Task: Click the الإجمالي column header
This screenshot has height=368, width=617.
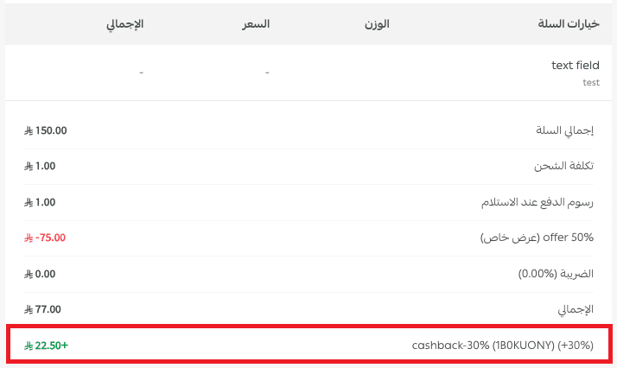Action: click(124, 24)
